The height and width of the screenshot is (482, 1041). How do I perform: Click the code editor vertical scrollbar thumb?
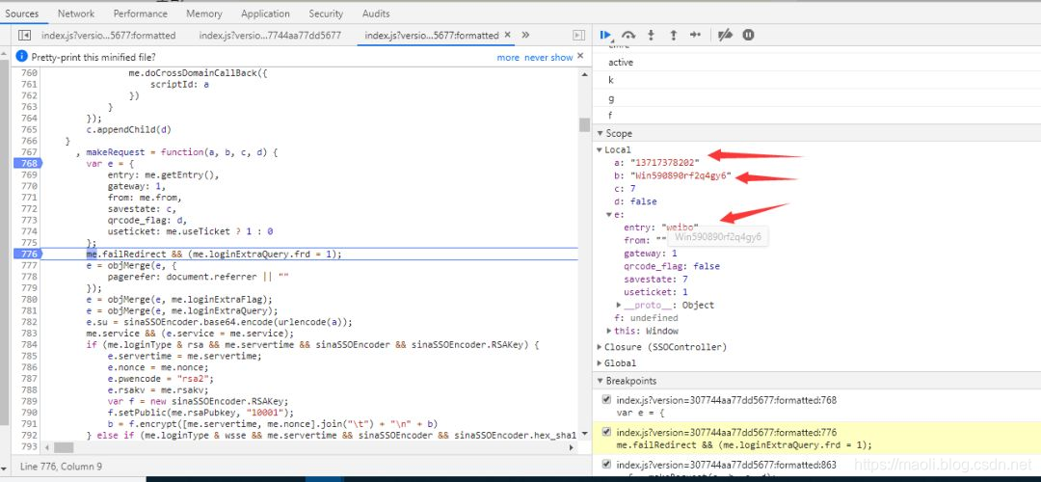point(584,124)
